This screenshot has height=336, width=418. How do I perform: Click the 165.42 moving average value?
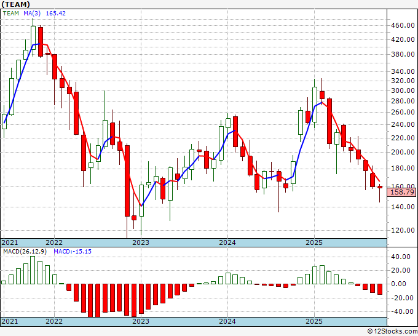pyautogui.click(x=56, y=14)
